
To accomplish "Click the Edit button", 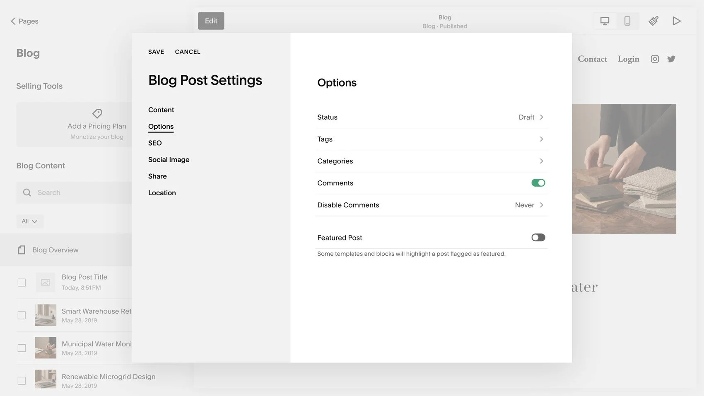I will point(211,21).
